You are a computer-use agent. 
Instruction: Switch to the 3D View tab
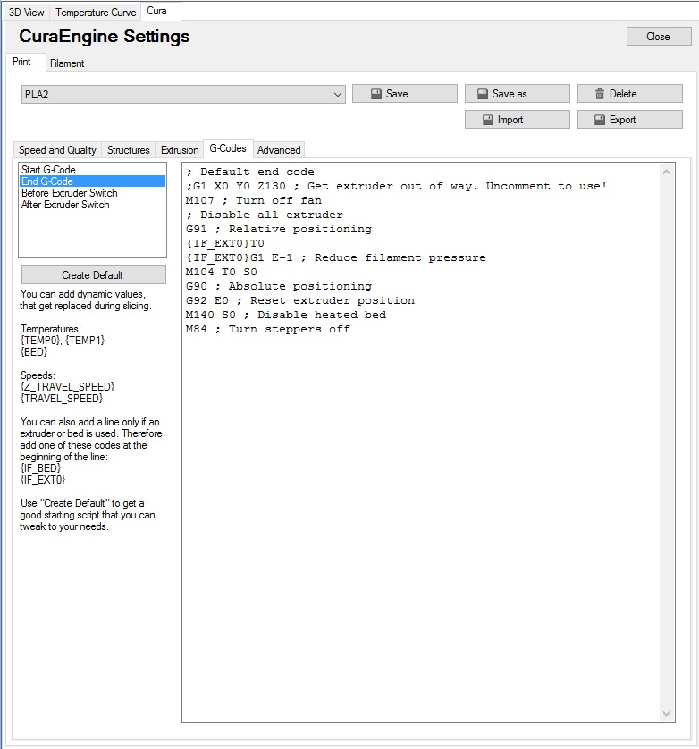pyautogui.click(x=26, y=12)
